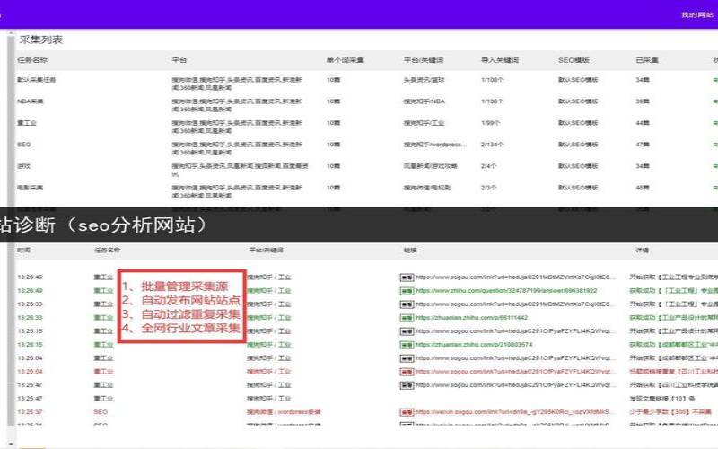Click the red badge icon before the weixin.sogou.com link
This screenshot has width=718, height=449.
[x=407, y=412]
